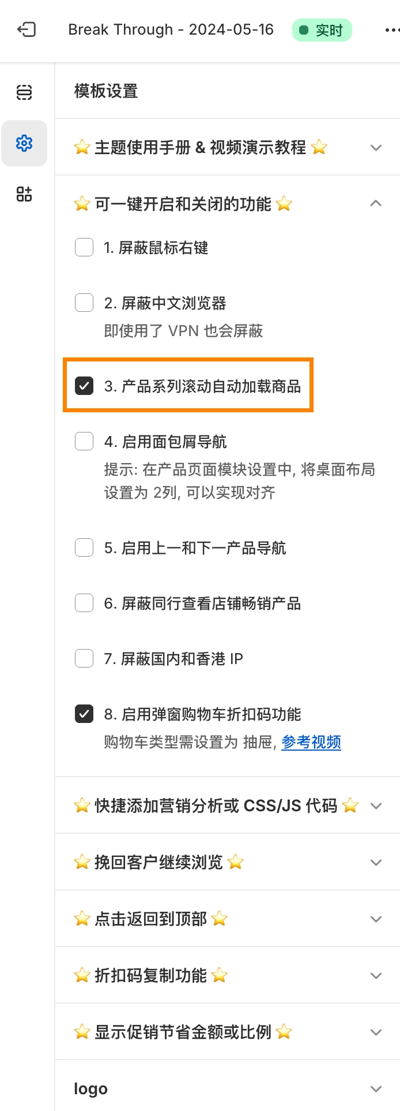Check 启用上一和下一产品导航
Image resolution: width=400 pixels, height=1111 pixels.
coord(84,547)
